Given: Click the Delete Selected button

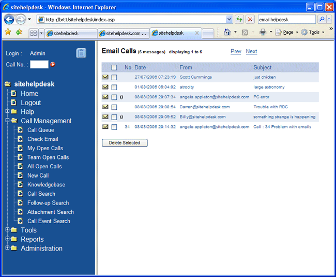Looking at the screenshot, I should [125, 143].
